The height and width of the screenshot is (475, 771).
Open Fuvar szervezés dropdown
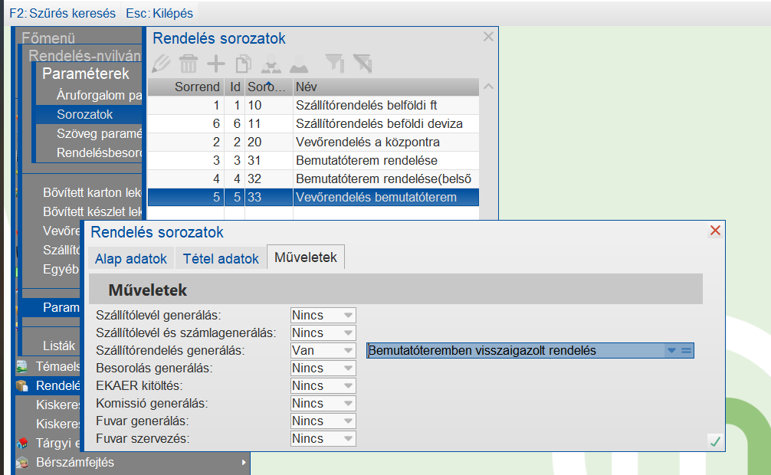coord(348,439)
